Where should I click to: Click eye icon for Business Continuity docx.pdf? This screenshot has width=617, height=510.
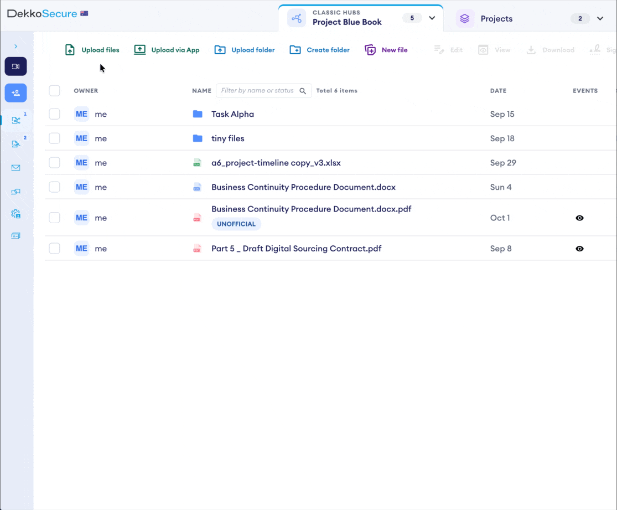click(x=579, y=218)
